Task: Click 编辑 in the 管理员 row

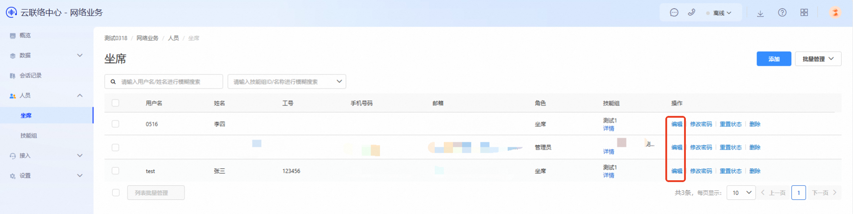Action: coord(677,147)
